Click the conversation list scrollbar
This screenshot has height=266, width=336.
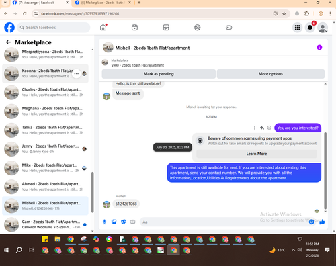point(92,192)
